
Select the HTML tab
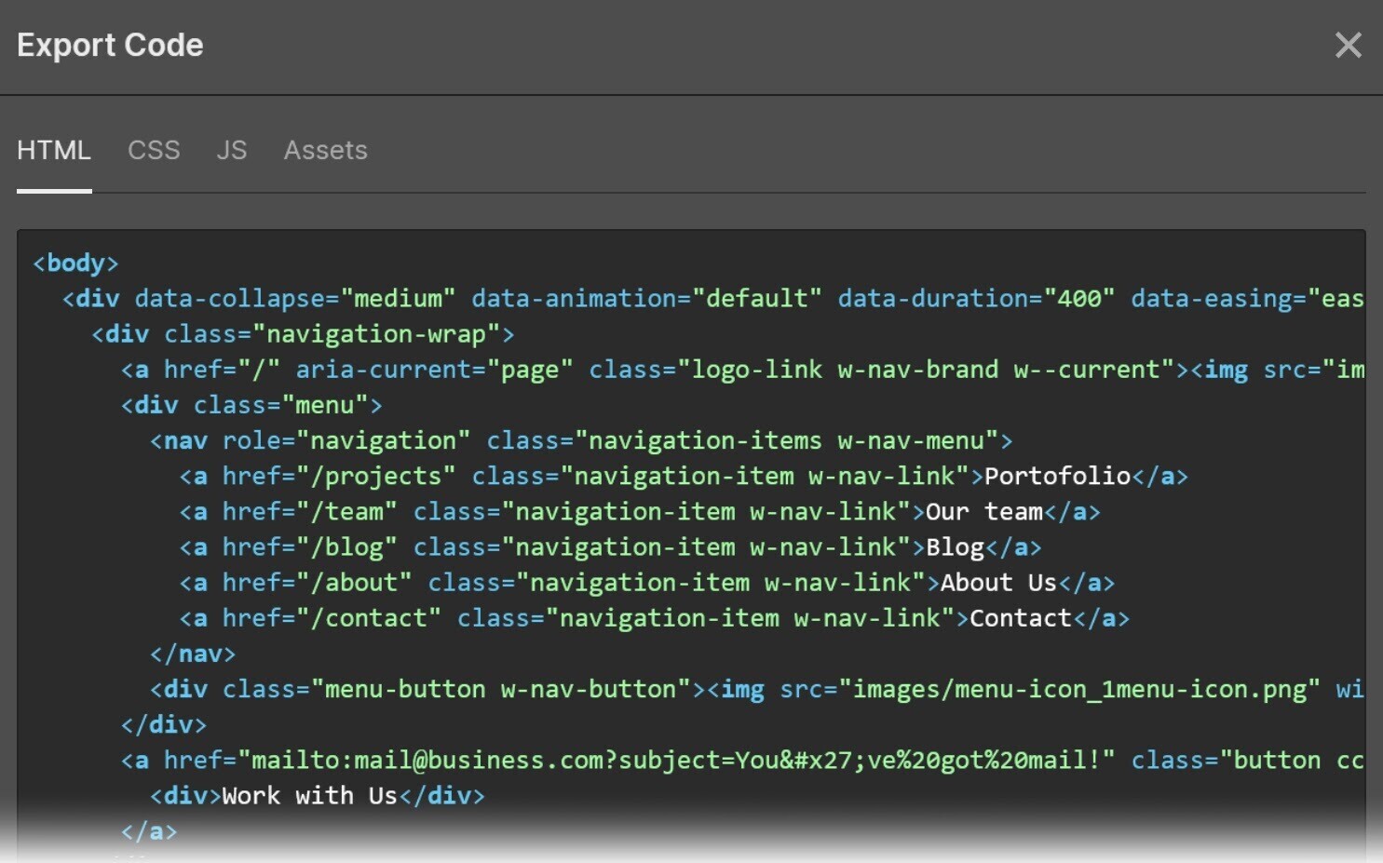pos(54,150)
